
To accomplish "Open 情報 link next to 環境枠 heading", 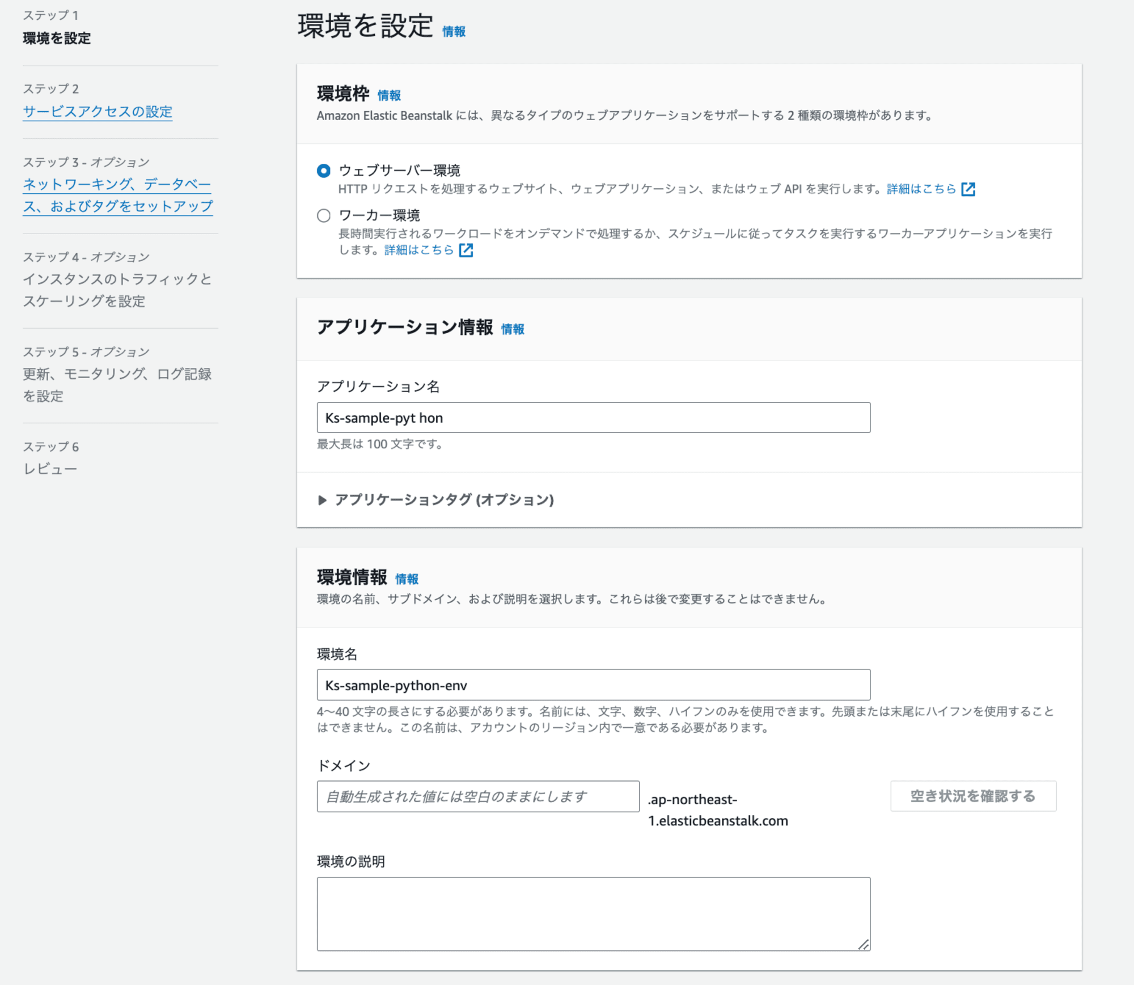I will click(390, 95).
